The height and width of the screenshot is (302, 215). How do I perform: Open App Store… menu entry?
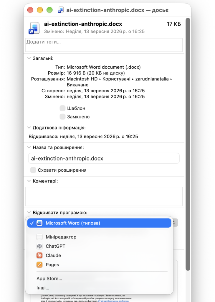coord(99,278)
